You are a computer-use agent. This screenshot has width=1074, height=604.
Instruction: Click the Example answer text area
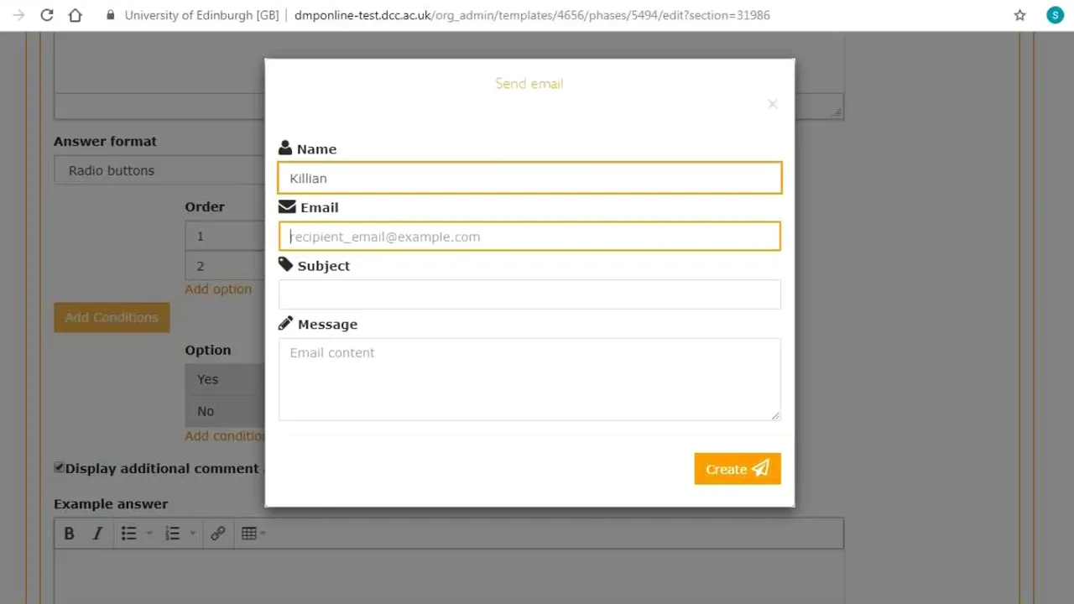[449, 576]
